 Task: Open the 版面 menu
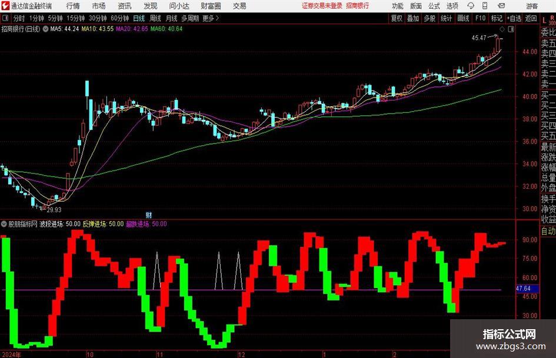415,6
